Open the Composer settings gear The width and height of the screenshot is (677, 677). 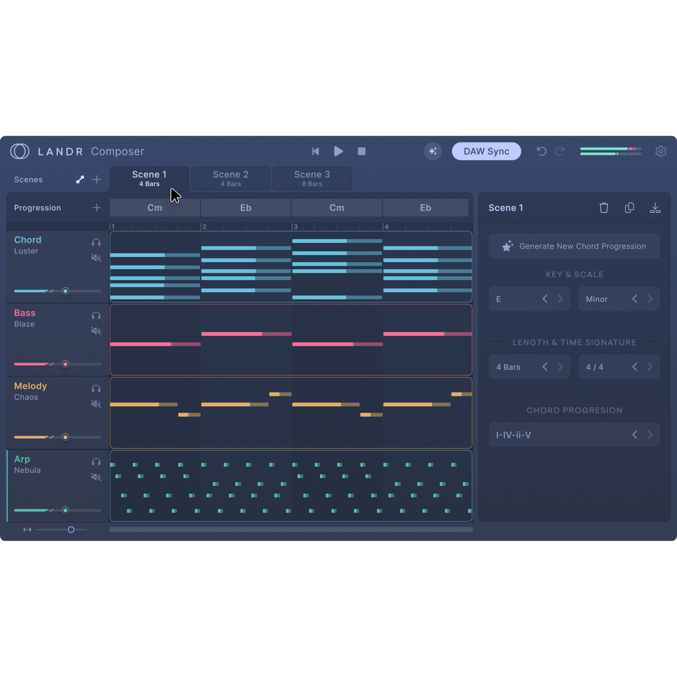662,151
